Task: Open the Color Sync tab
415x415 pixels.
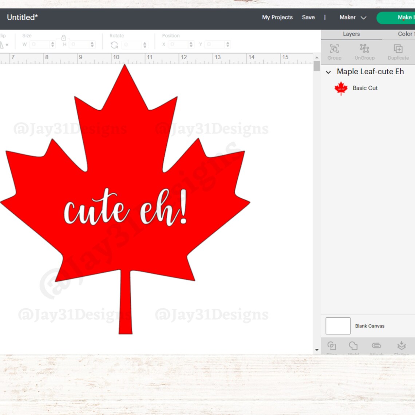Action: [x=405, y=34]
